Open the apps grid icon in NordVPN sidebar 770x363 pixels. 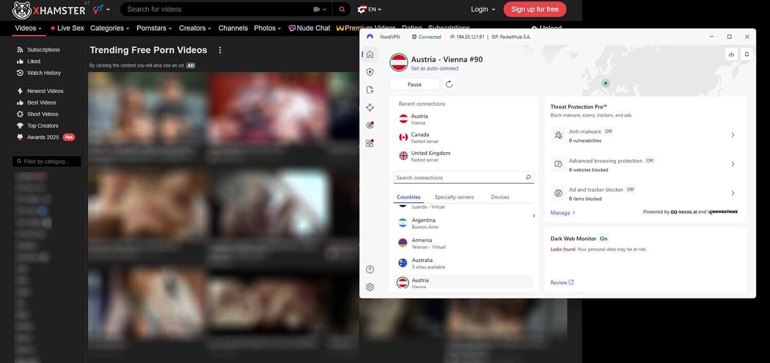tap(370, 143)
